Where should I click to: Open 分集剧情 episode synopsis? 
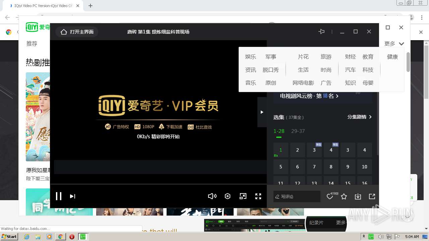(x=359, y=117)
